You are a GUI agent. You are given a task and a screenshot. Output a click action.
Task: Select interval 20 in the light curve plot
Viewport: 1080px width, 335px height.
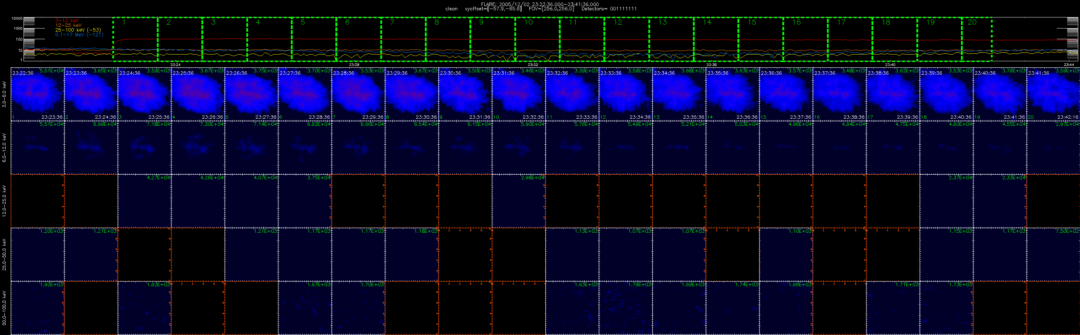pyautogui.click(x=977, y=40)
